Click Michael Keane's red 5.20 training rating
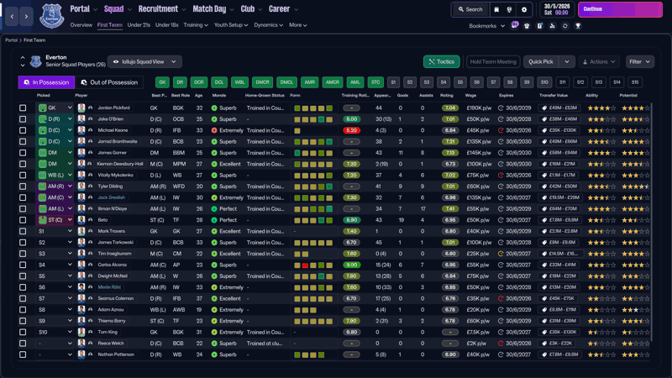The image size is (672, 378). (x=351, y=130)
